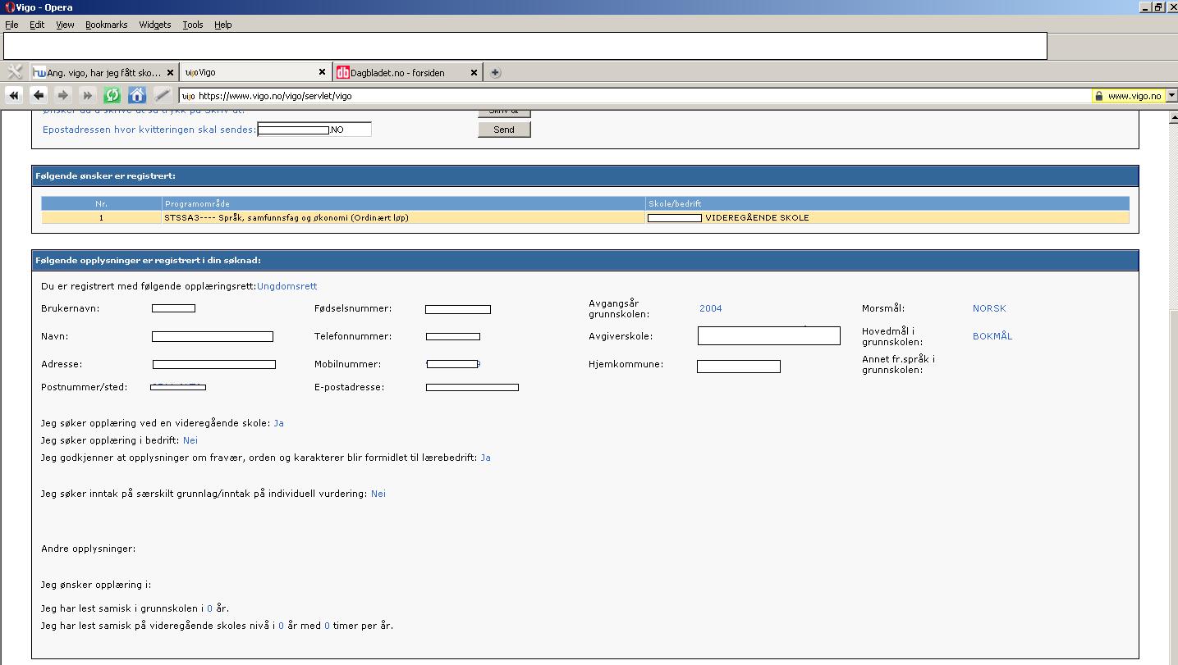Viewport: 1178px width, 665px height.
Task: Click the 2004 graduation year value
Action: 711,308
